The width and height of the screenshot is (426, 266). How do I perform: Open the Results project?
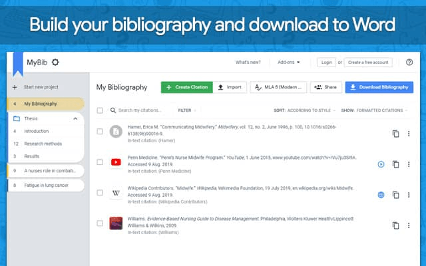46,156
